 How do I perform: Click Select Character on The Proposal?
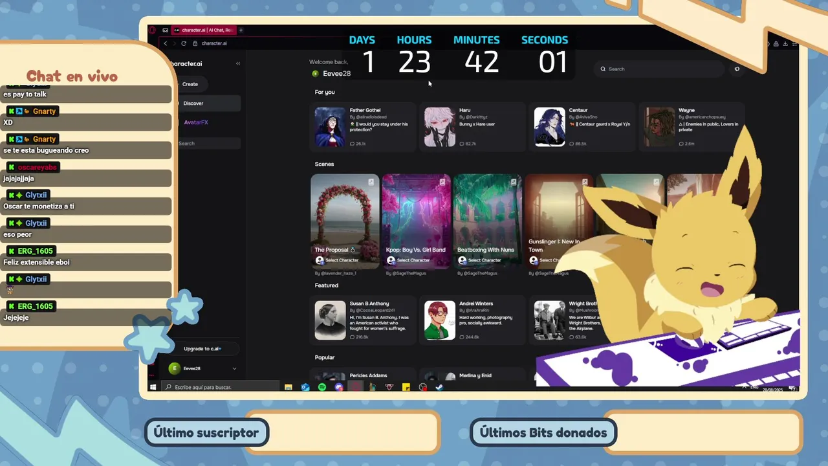point(337,260)
